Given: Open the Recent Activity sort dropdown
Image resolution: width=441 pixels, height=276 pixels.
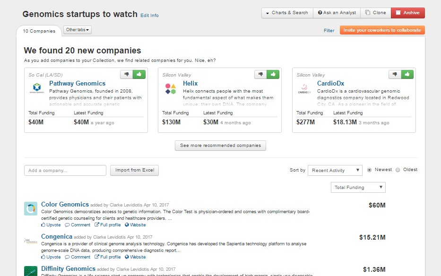Looking at the screenshot, I should (x=335, y=170).
